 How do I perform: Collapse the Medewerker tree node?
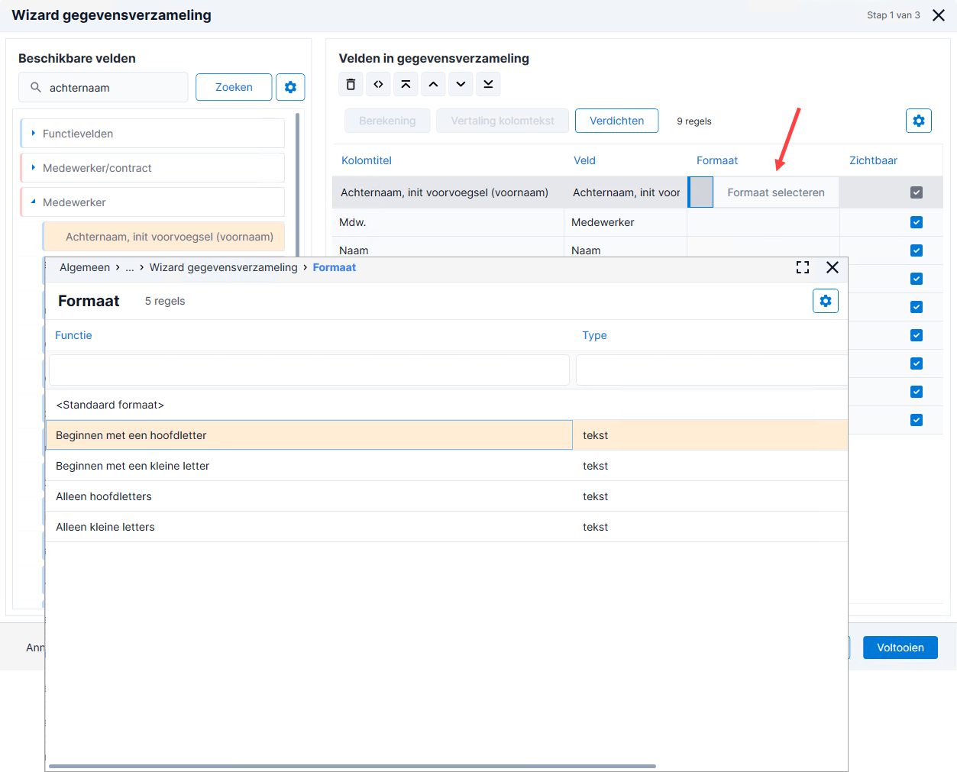tap(34, 202)
